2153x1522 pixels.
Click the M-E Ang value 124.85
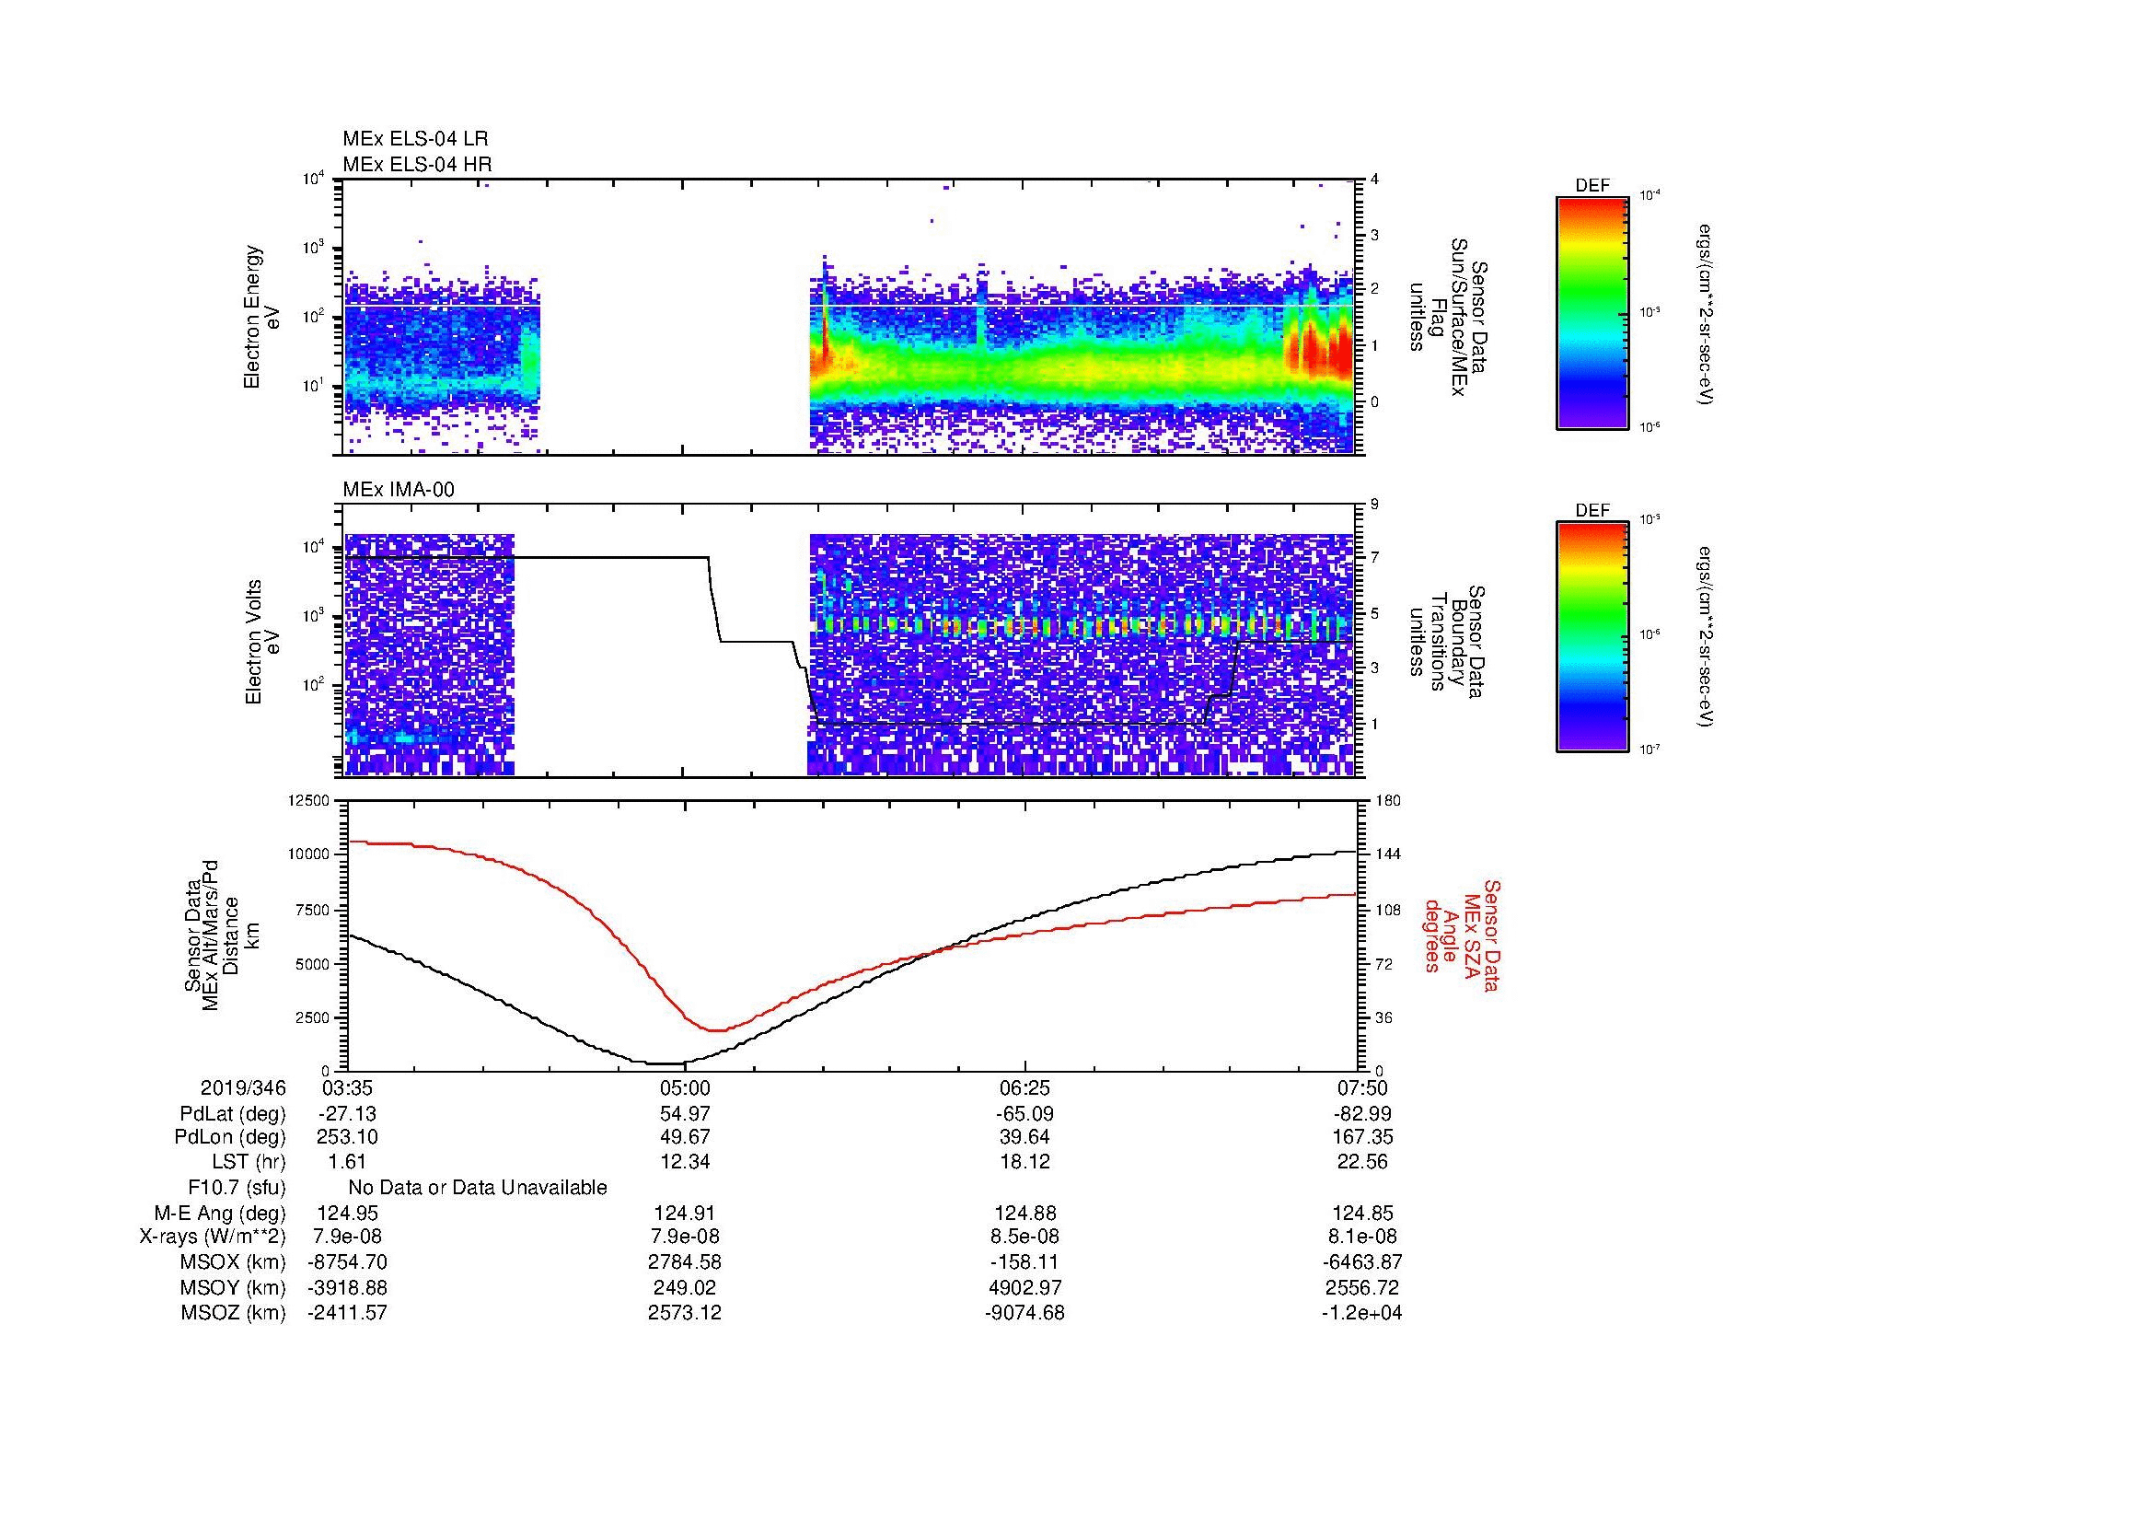pyautogui.click(x=1361, y=1214)
